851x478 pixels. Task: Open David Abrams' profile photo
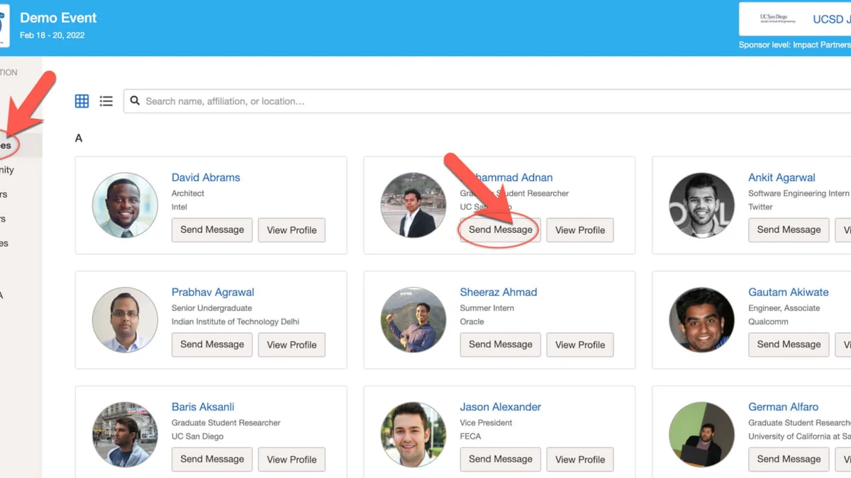pyautogui.click(x=125, y=205)
